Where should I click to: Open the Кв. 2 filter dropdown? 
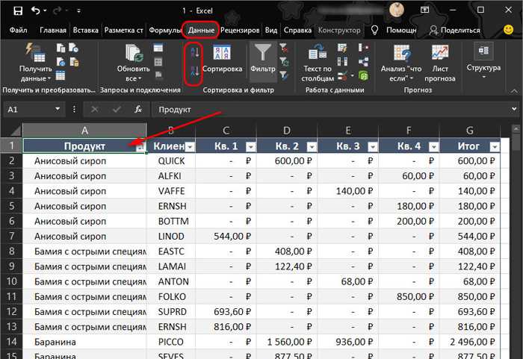[x=312, y=147]
